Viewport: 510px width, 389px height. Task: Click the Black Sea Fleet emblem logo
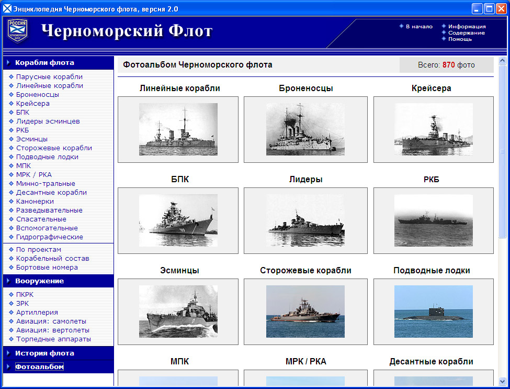(x=18, y=30)
